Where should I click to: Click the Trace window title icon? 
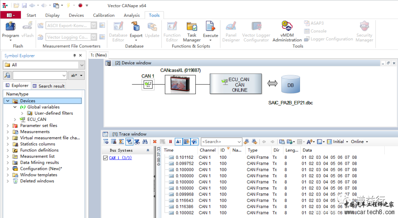click(x=105, y=134)
